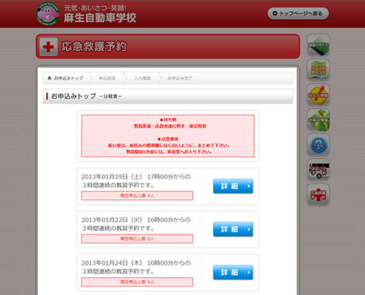Open the exclamation mark news icon
The width and height of the screenshot is (365, 295).
pyautogui.click(x=318, y=95)
